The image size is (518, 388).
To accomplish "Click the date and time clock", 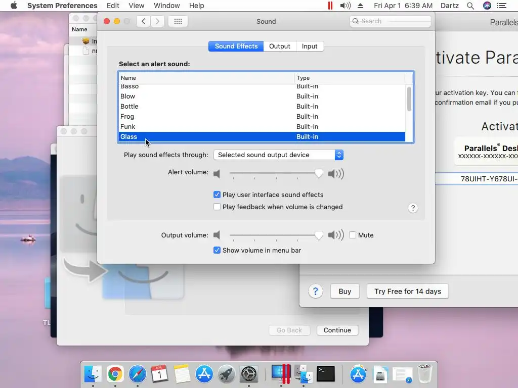I will 403,6.
